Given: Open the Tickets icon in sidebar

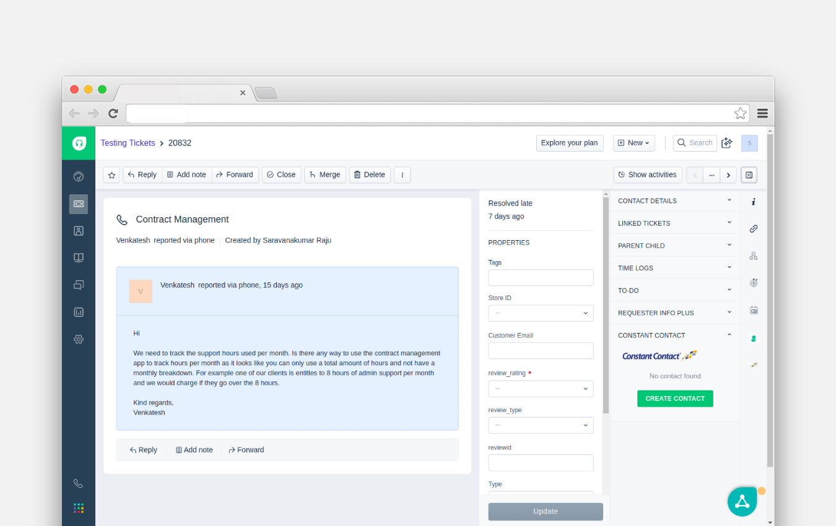Looking at the screenshot, I should (79, 204).
